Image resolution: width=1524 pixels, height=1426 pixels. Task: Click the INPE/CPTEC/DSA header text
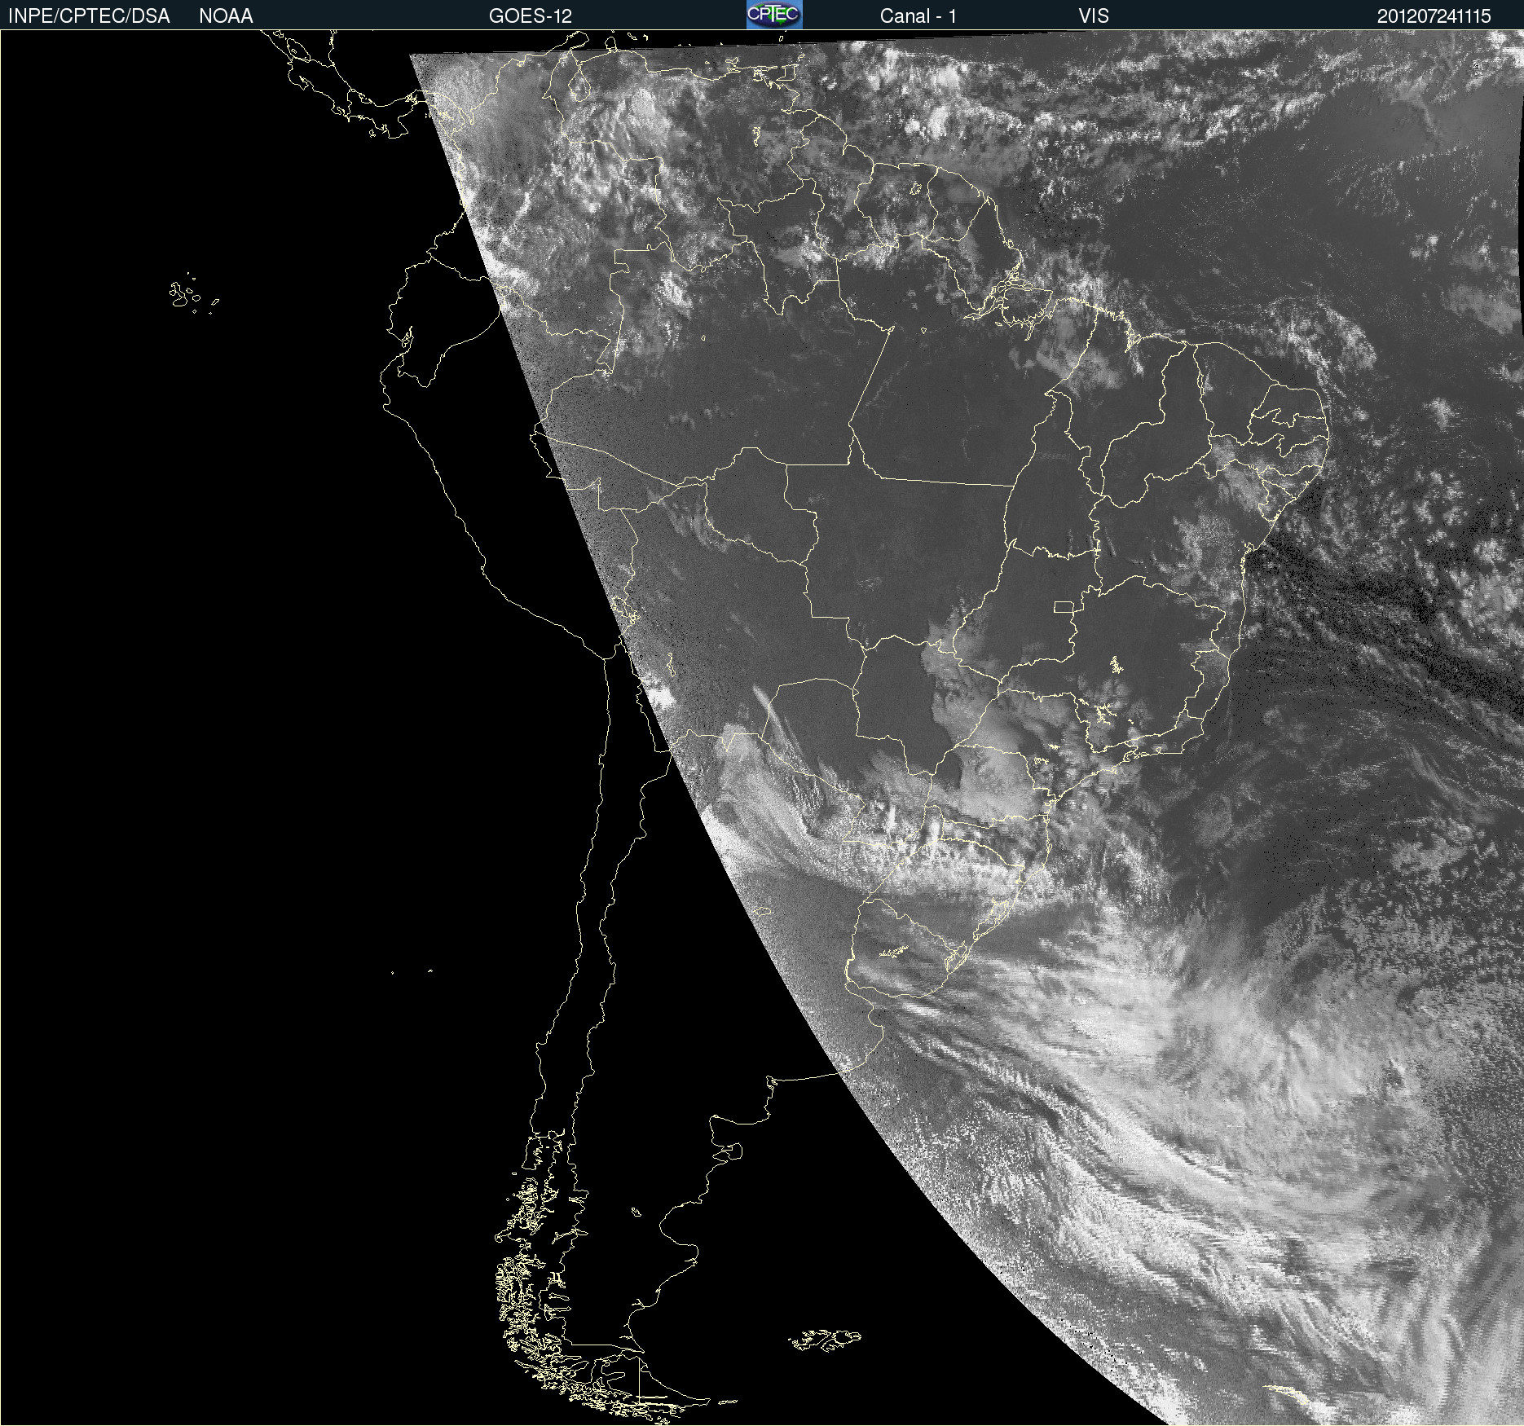point(89,16)
